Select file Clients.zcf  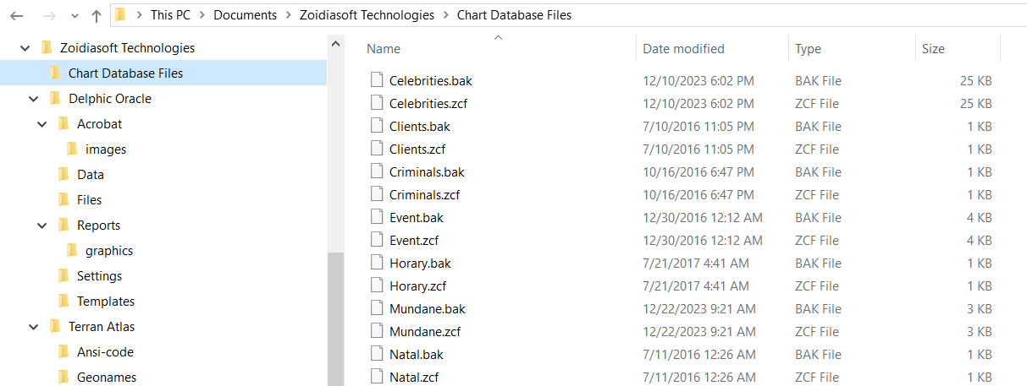coord(417,150)
